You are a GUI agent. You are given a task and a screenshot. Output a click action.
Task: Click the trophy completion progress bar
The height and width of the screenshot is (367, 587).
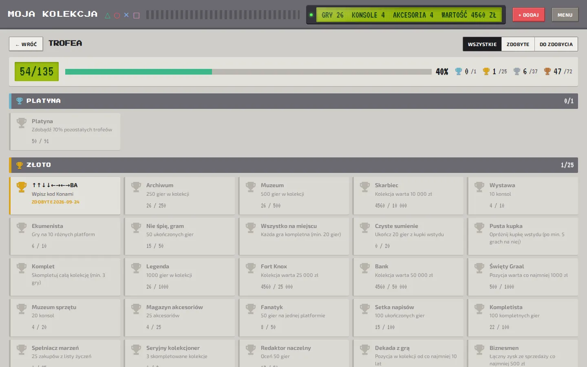(x=248, y=72)
